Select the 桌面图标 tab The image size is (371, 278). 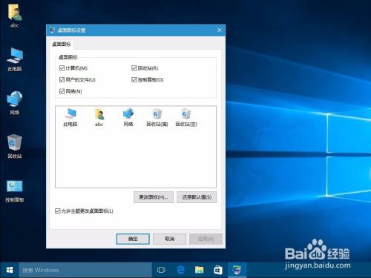click(x=62, y=44)
